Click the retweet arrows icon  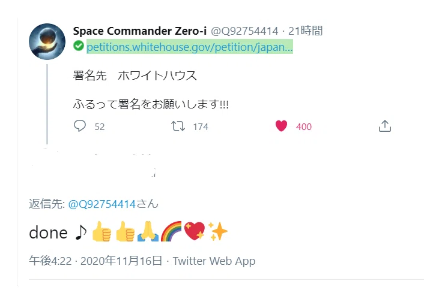click(x=178, y=126)
